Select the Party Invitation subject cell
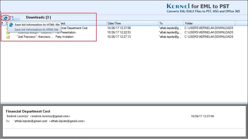This screenshot has width=248, height=139. (65, 37)
